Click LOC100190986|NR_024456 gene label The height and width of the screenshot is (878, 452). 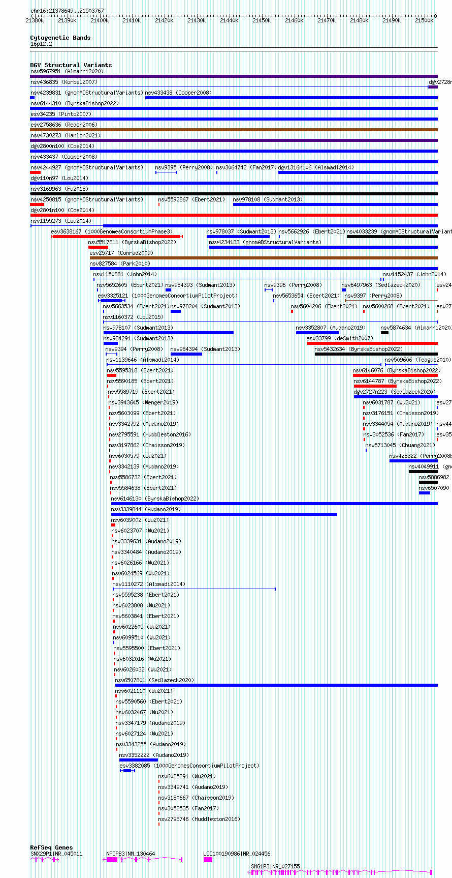coord(237,854)
